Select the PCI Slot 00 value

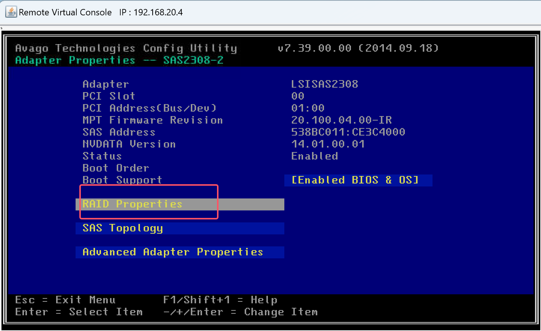[298, 96]
